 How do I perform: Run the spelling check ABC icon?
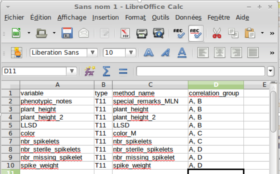click(179, 34)
